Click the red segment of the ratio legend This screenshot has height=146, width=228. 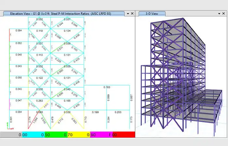point(124,135)
